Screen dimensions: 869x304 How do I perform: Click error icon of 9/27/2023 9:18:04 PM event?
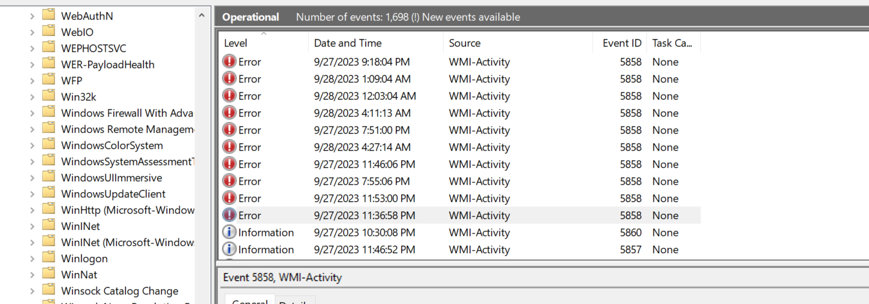pos(229,62)
